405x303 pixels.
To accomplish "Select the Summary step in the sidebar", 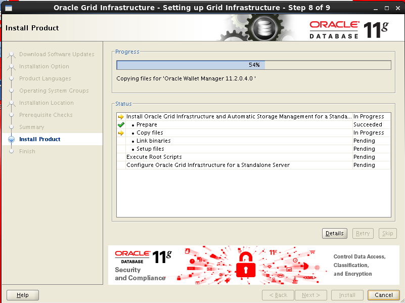I will (x=32, y=127).
